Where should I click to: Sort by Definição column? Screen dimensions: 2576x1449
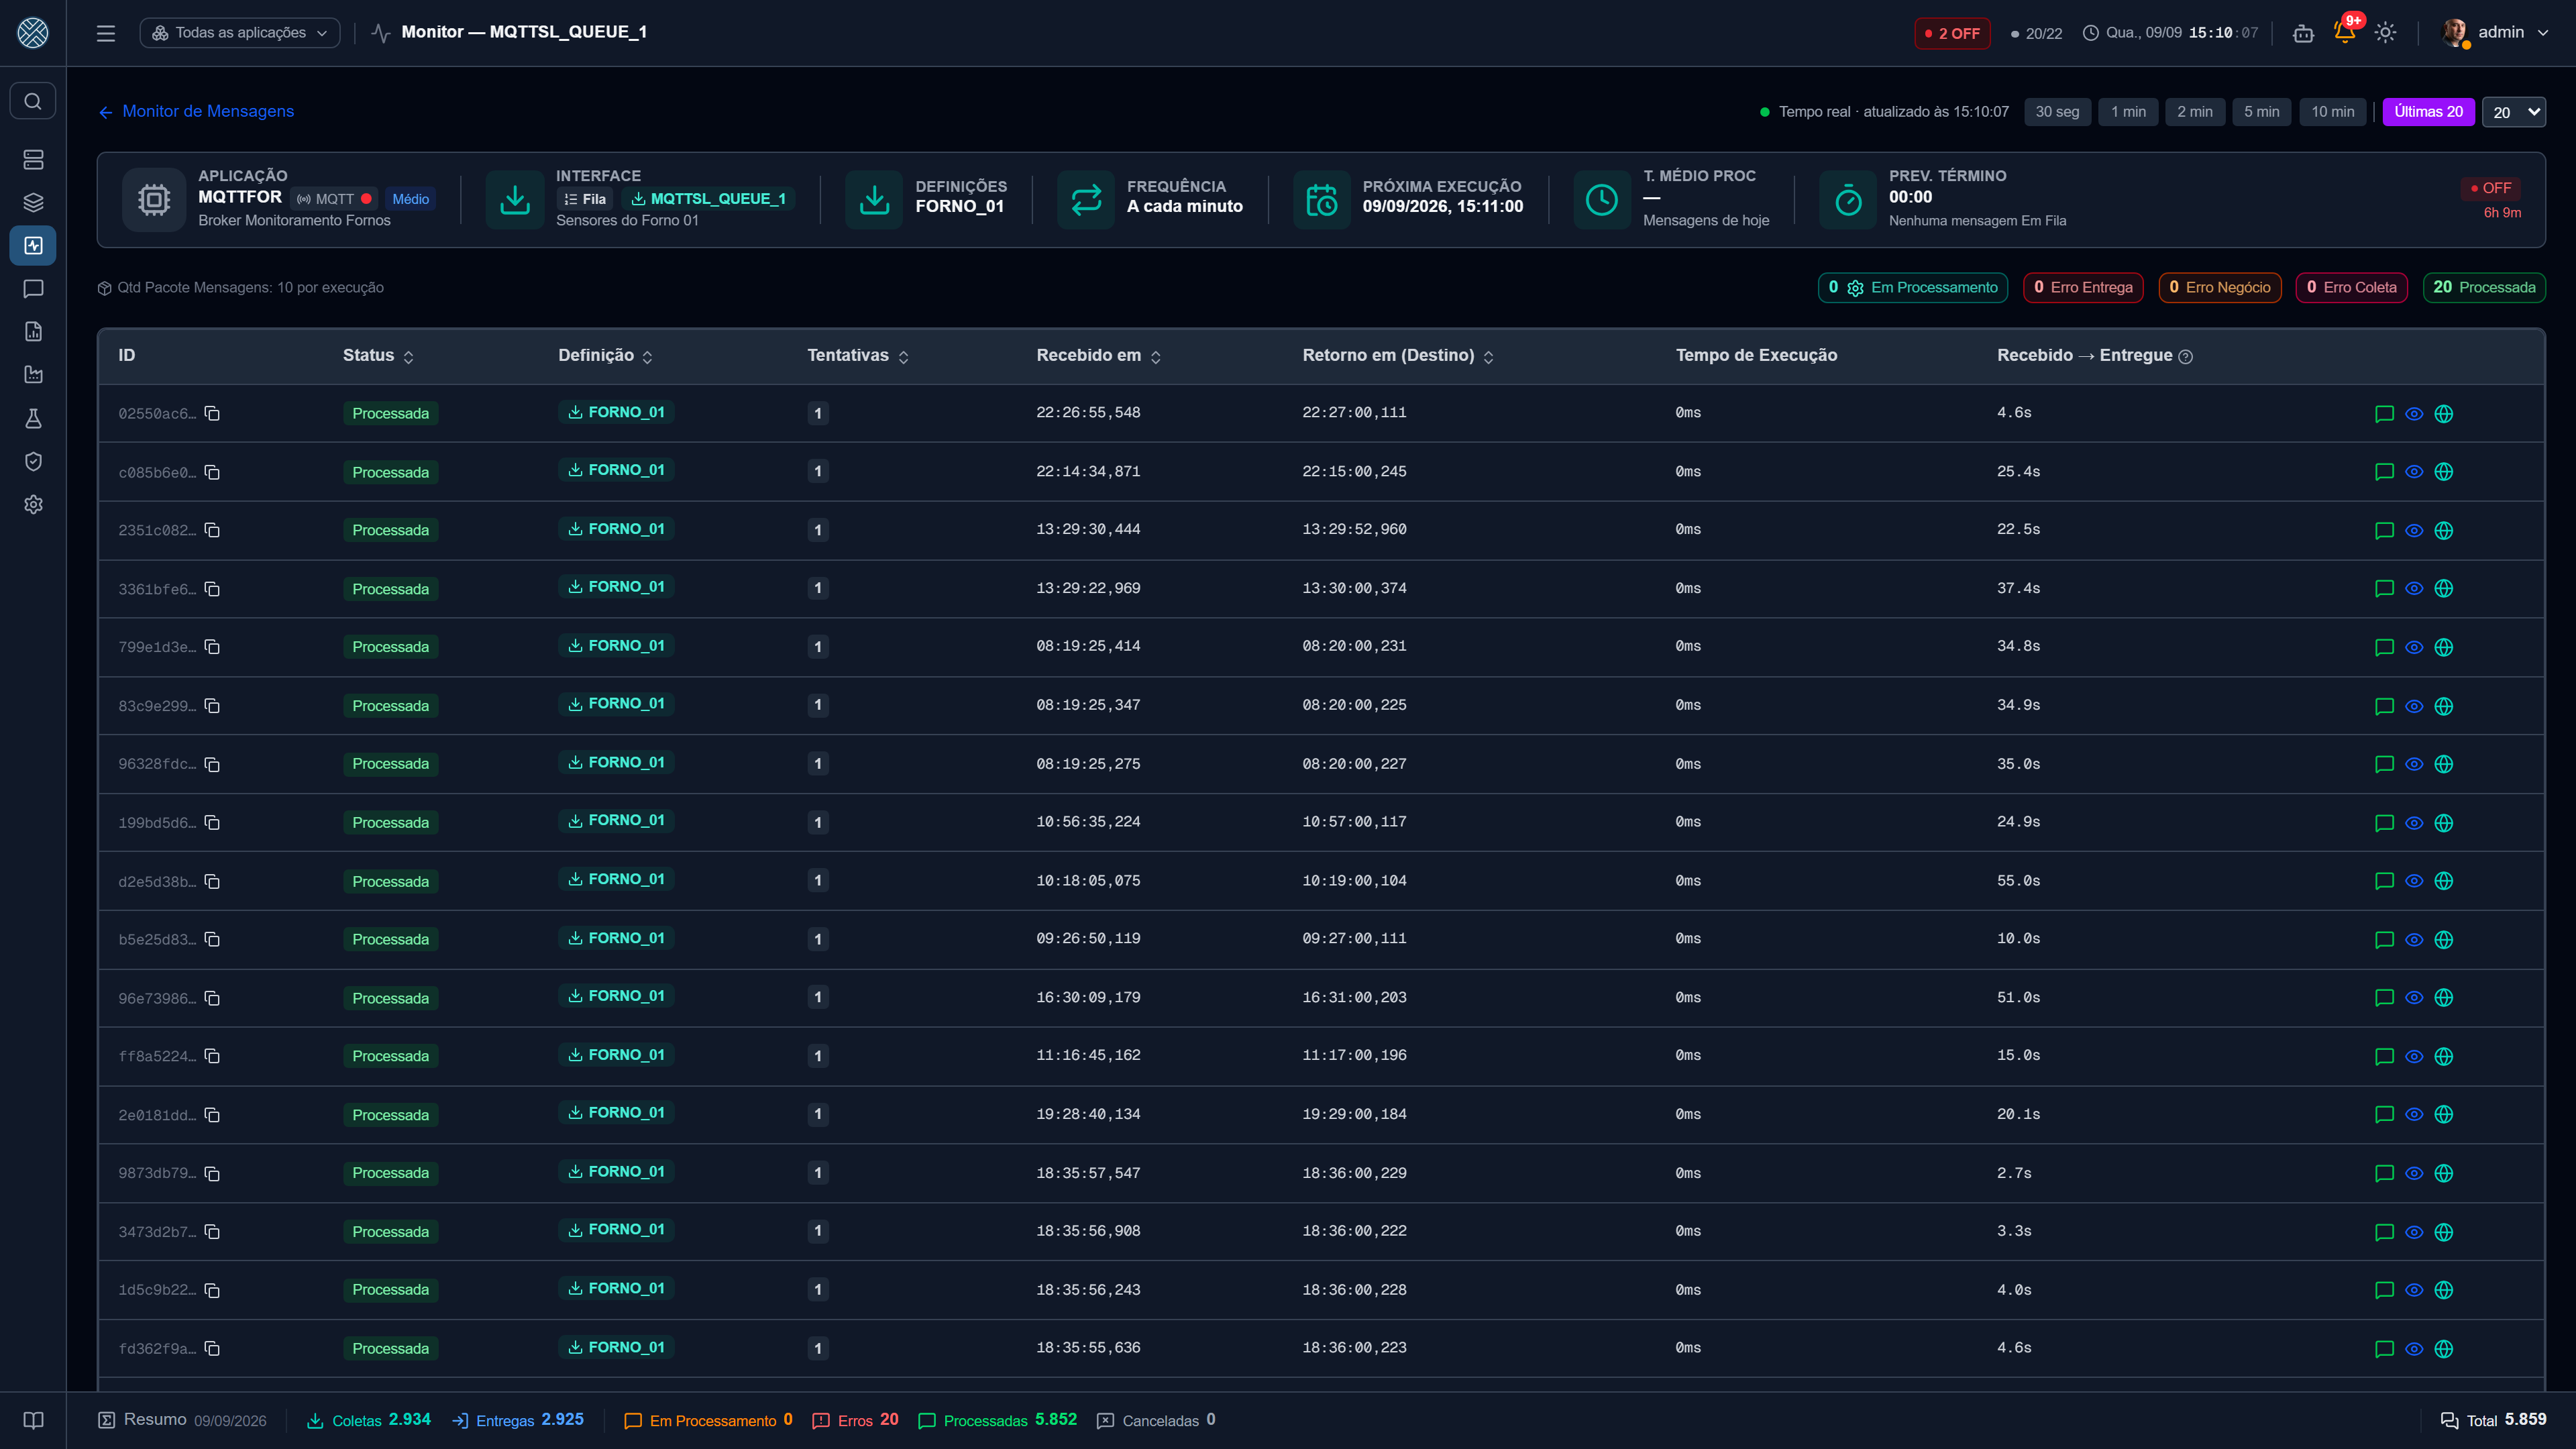(605, 356)
